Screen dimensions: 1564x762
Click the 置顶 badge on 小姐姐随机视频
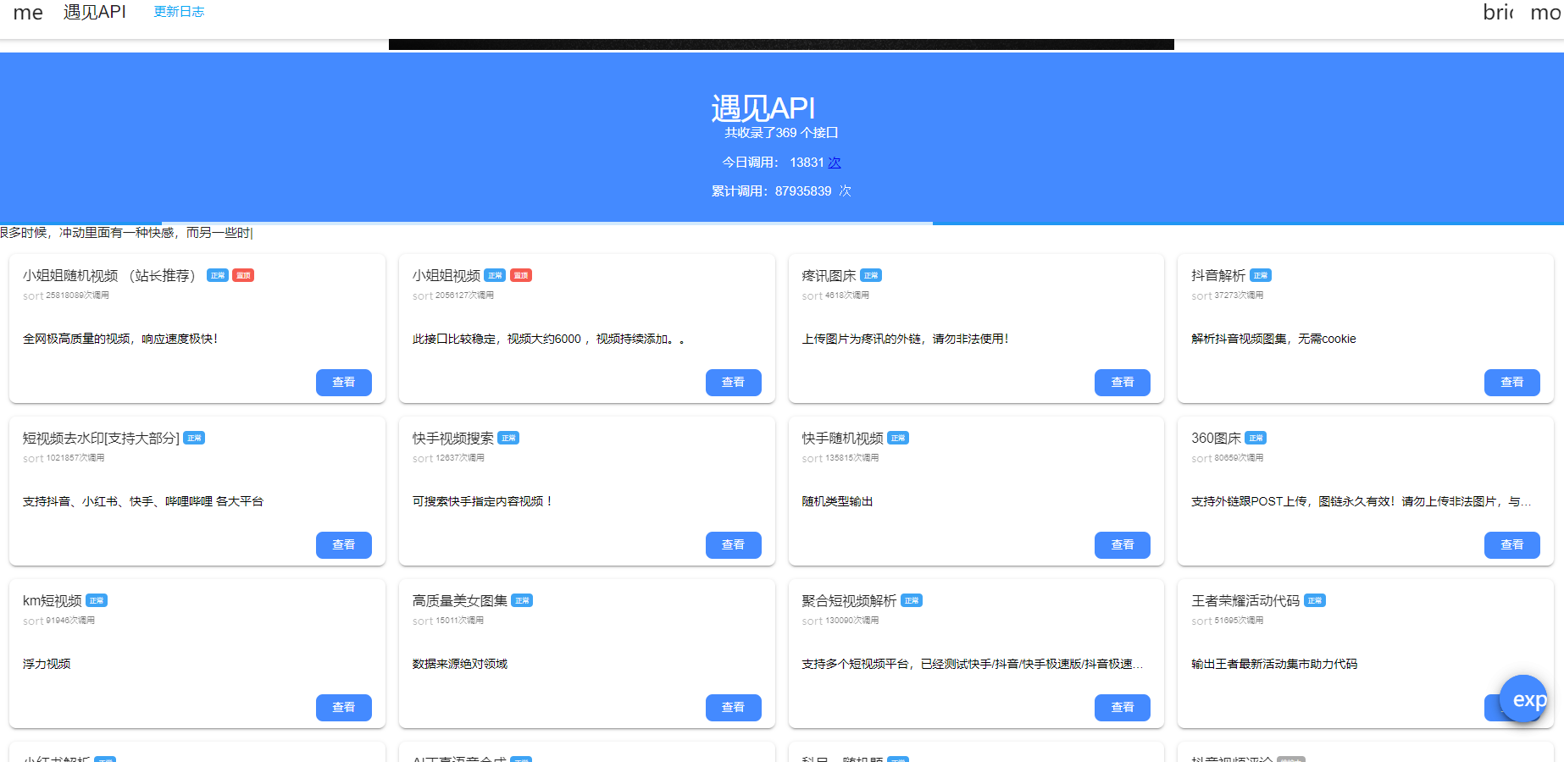[x=243, y=275]
